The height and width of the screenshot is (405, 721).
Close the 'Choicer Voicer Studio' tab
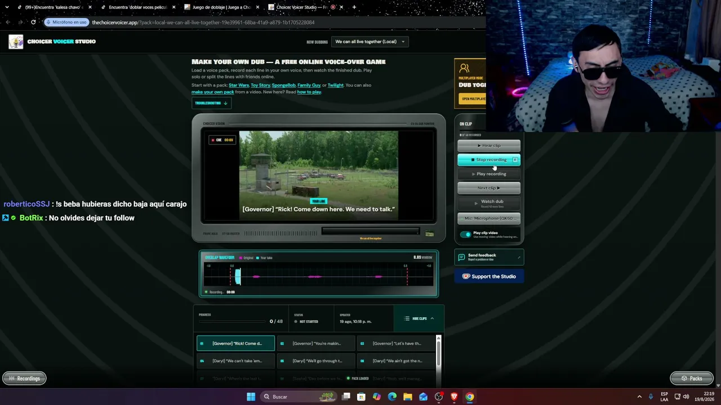tap(341, 7)
